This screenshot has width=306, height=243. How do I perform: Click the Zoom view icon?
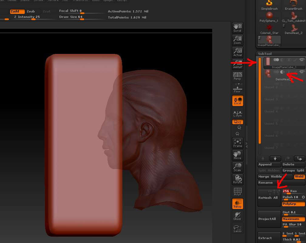[x=237, y=40]
